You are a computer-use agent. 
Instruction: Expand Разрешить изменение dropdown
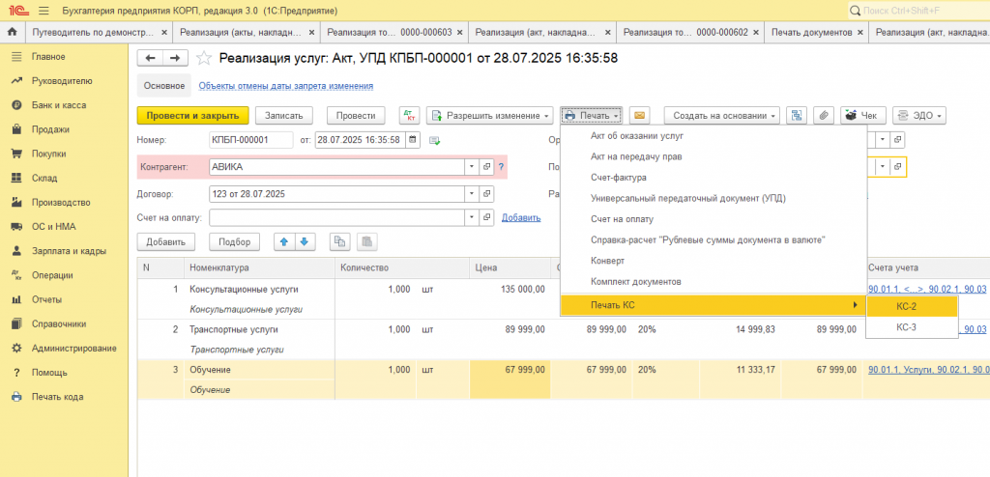coord(490,116)
